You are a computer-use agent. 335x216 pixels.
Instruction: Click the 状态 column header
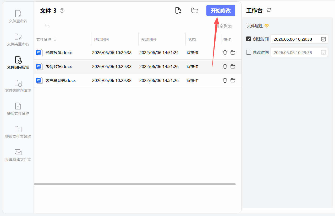pyautogui.click(x=192, y=39)
